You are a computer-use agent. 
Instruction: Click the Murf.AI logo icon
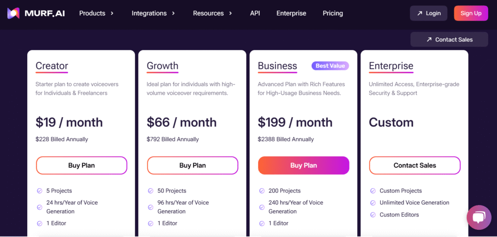(13, 13)
